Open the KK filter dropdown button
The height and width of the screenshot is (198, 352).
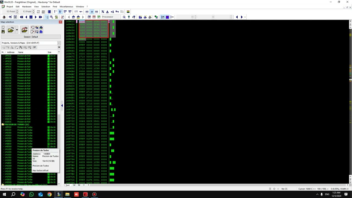click(25, 47)
